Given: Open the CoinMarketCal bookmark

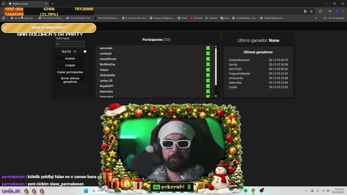Looking at the screenshot, I should (x=244, y=18).
